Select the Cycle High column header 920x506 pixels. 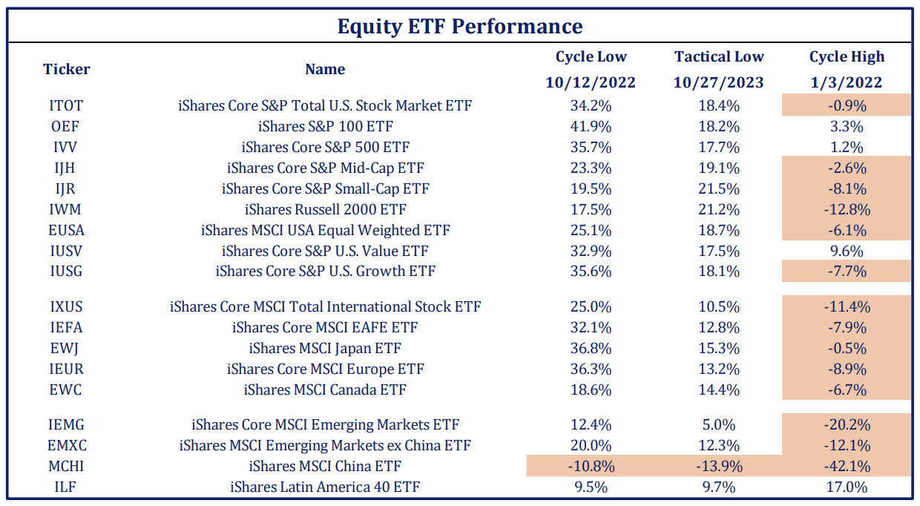[x=847, y=57]
